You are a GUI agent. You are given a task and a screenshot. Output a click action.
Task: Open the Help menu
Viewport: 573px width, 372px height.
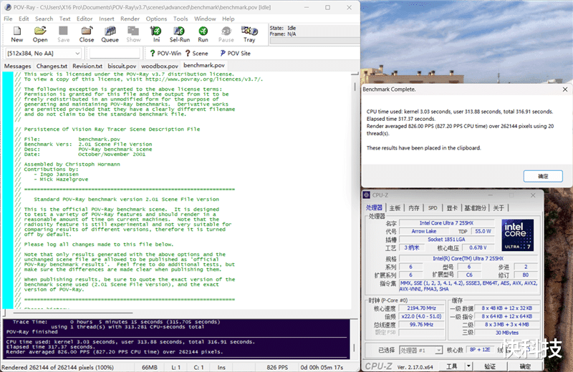228,19
